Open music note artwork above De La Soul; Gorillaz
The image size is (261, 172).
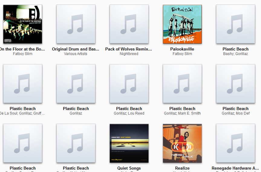[x=23, y=84]
